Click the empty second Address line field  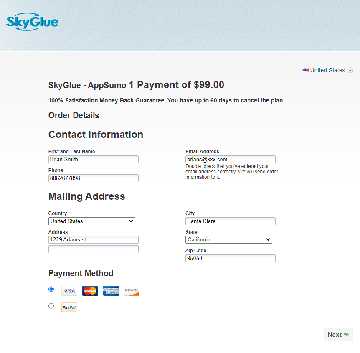94,249
